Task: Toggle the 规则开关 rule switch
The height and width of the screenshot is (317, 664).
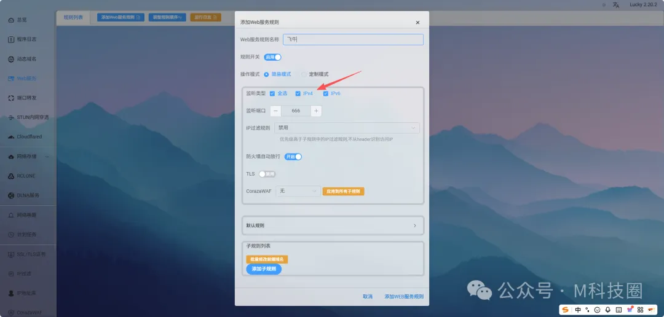Action: pyautogui.click(x=273, y=57)
